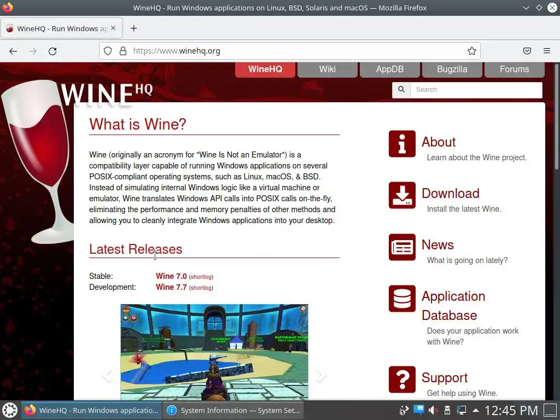
Task: Click the About heading link
Action: (439, 142)
